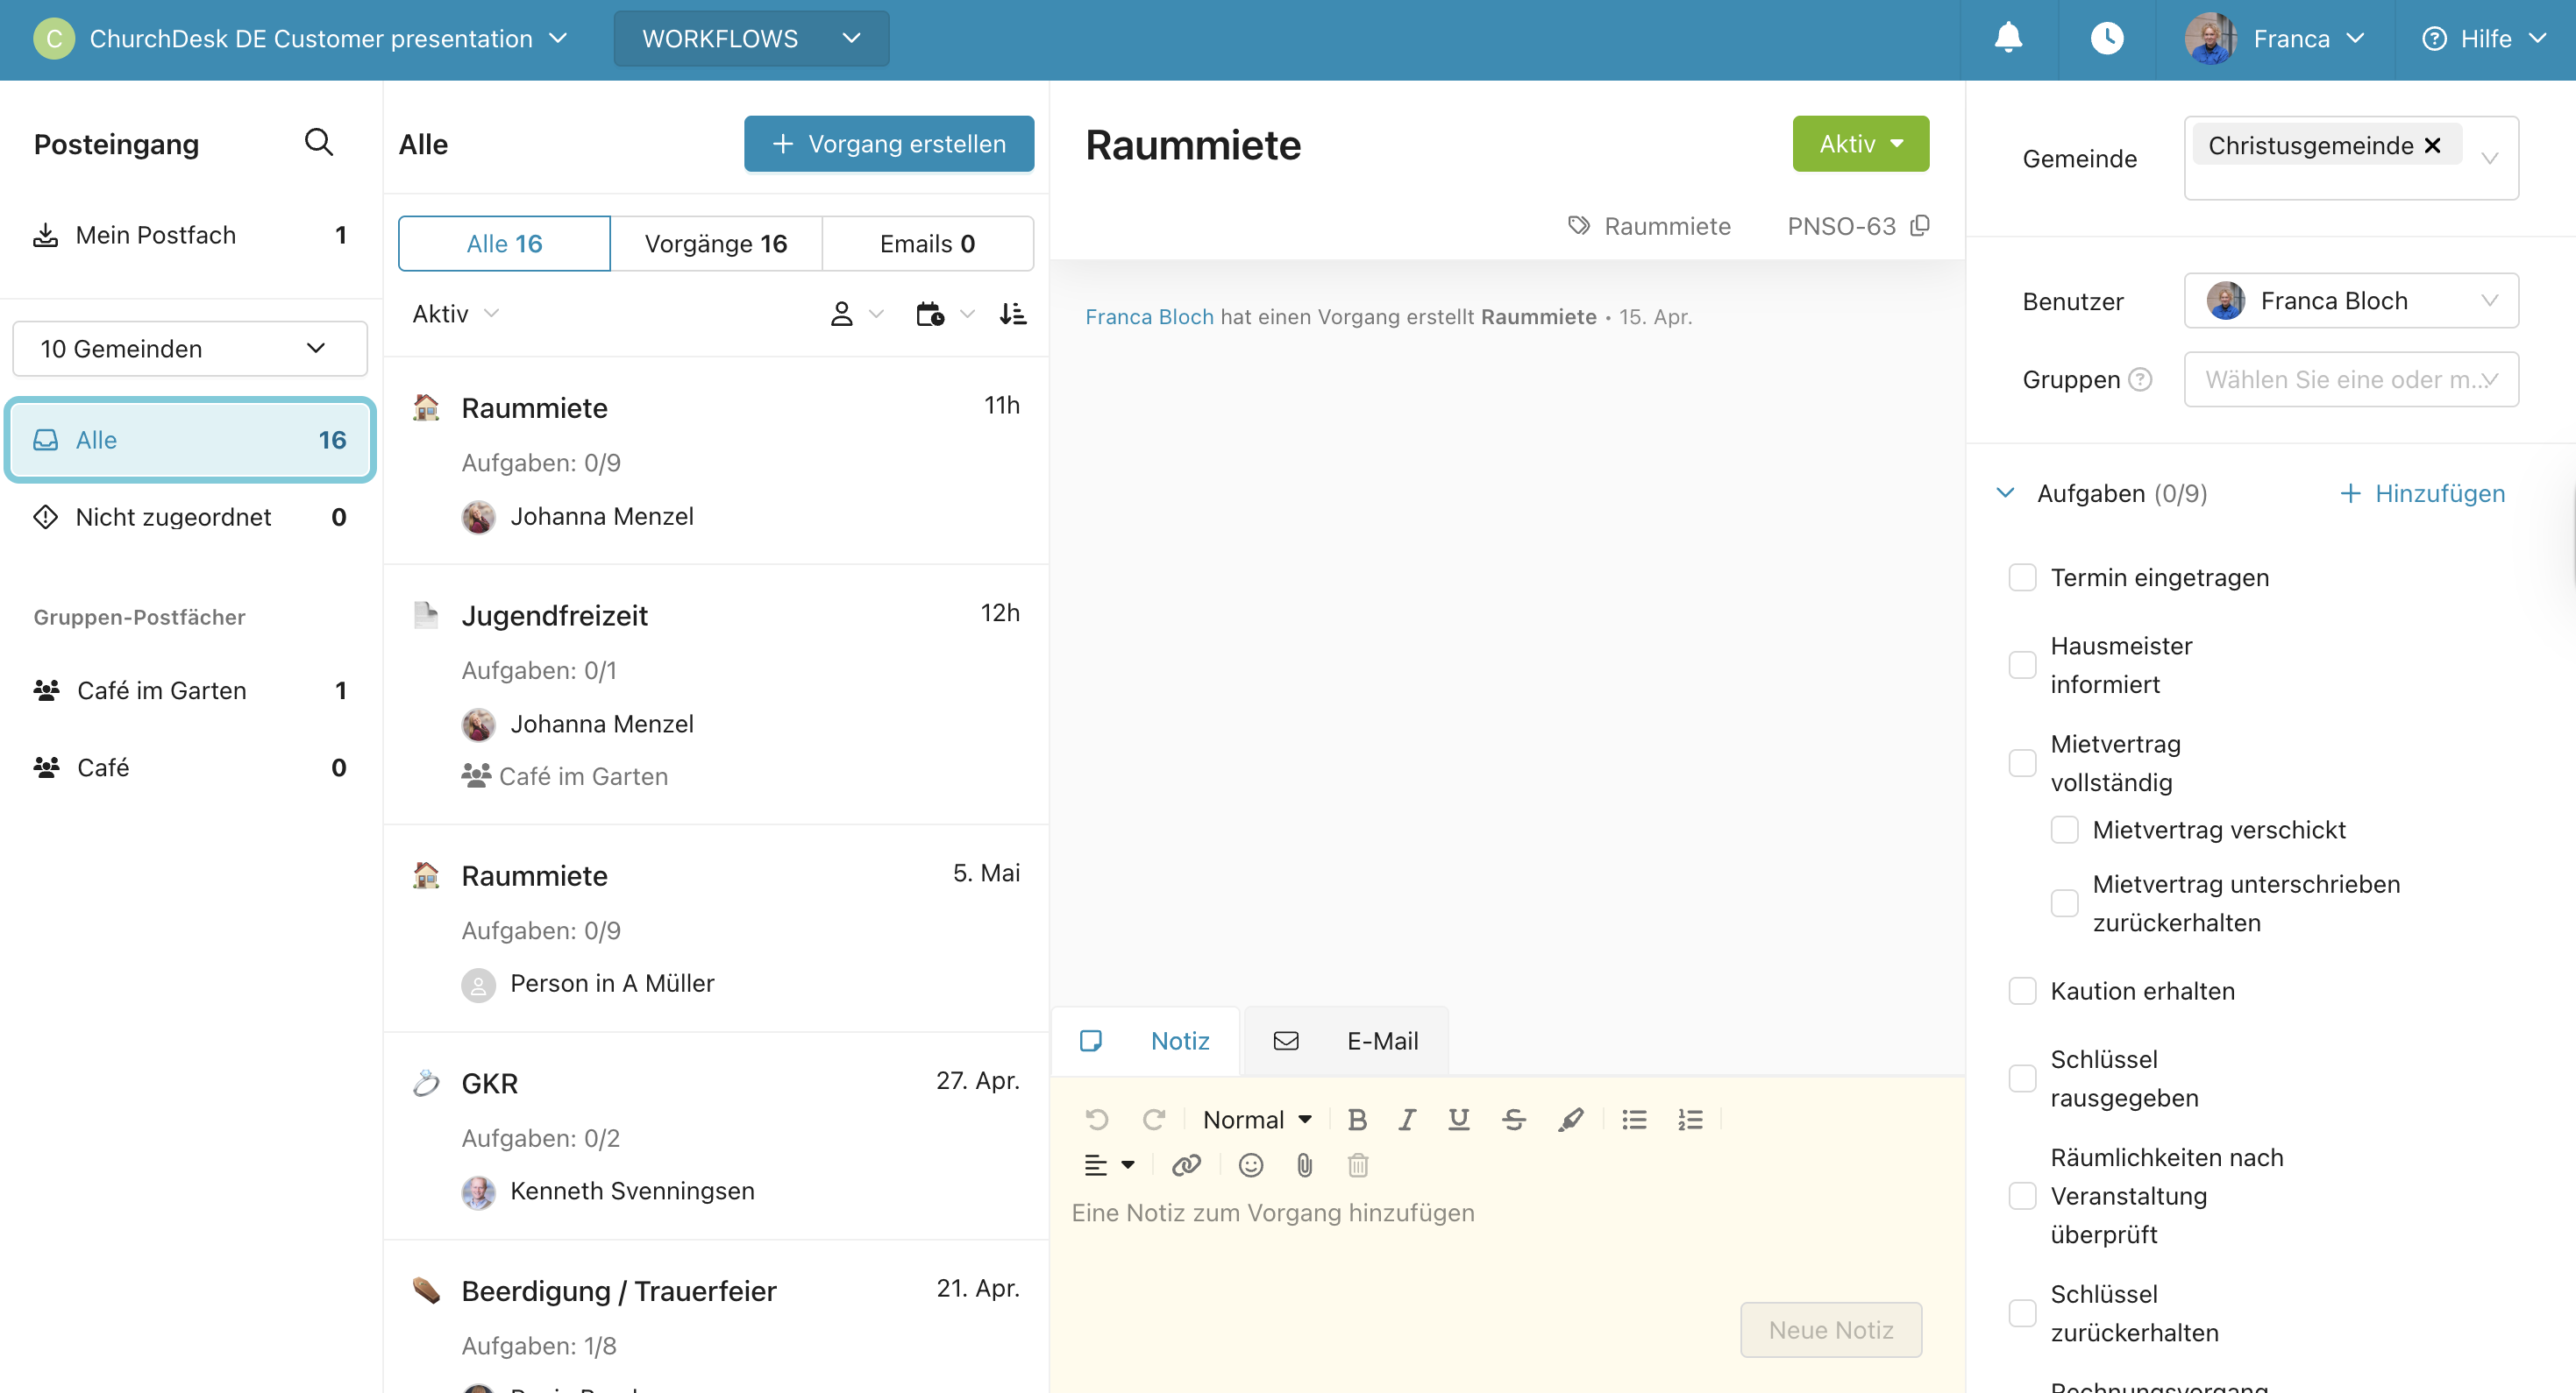Select the E-Mail tab

[1346, 1042]
